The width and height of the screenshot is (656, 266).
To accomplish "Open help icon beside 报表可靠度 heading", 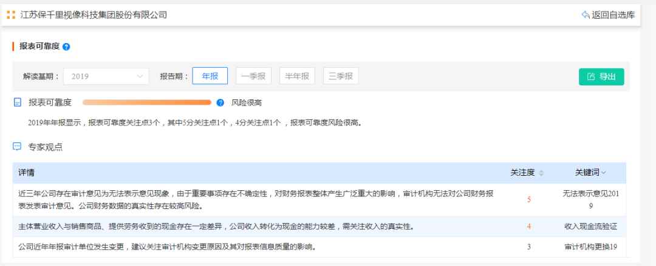I will [66, 47].
